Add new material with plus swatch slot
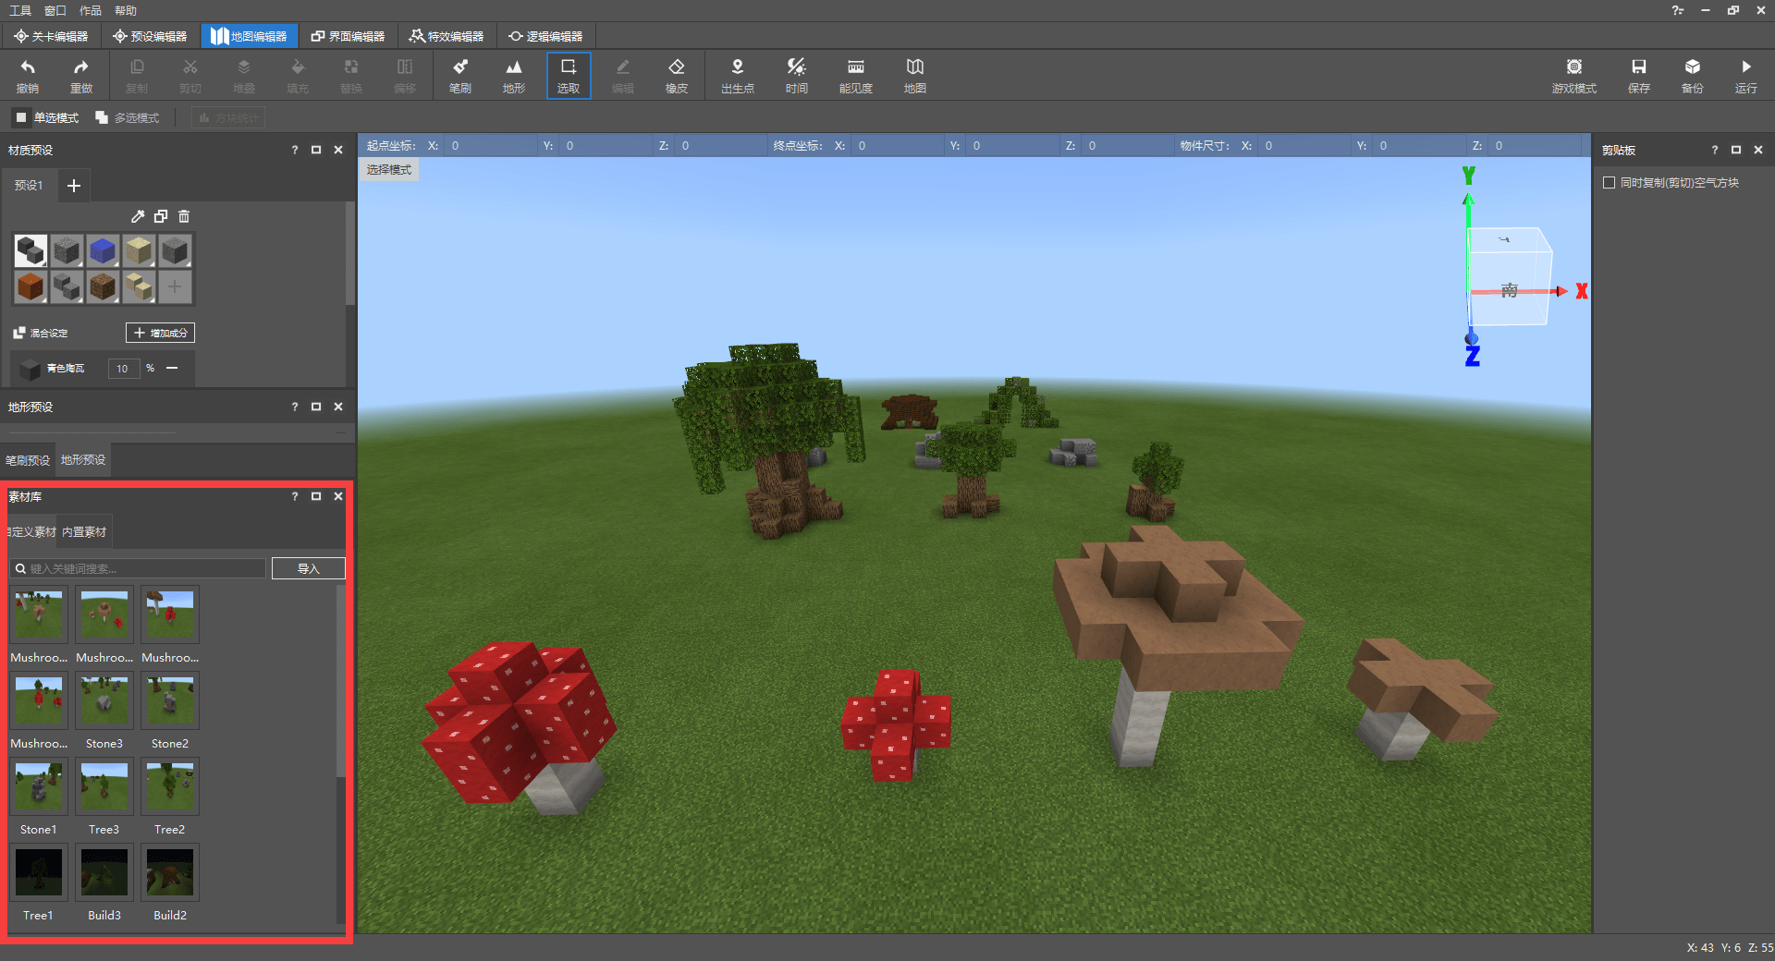Viewport: 1775px width, 961px height. [x=175, y=286]
